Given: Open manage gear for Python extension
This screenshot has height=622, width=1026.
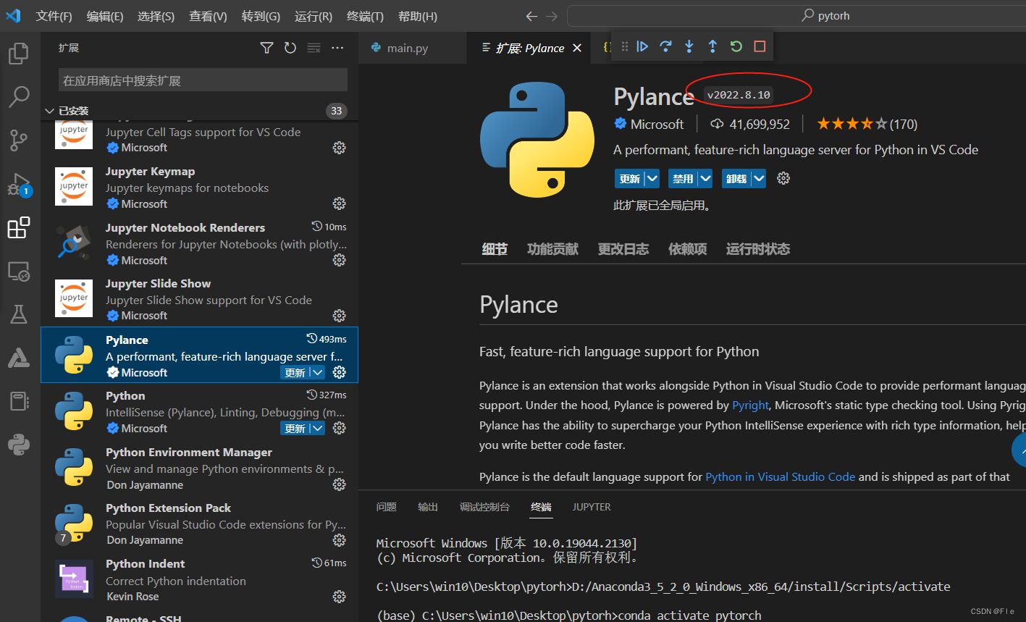Looking at the screenshot, I should tap(339, 428).
